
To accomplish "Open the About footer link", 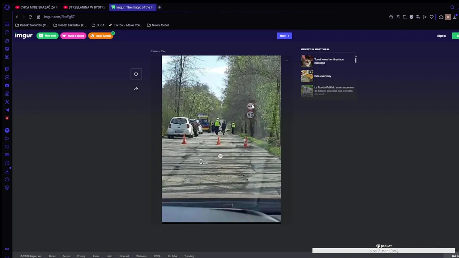I will point(52,256).
